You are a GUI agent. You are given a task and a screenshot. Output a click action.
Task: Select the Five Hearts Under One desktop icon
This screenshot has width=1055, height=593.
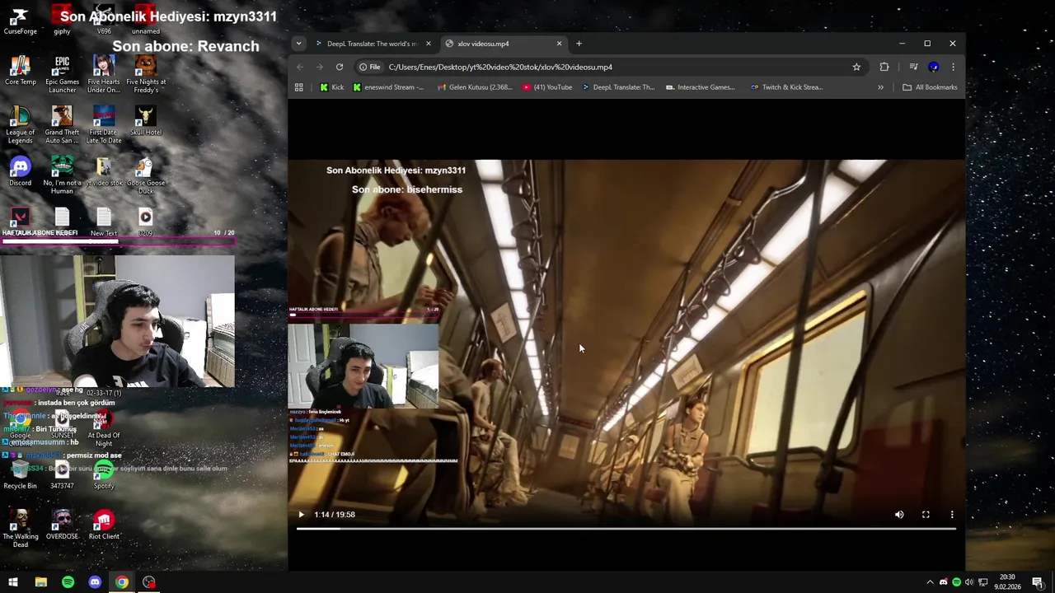coord(104,74)
